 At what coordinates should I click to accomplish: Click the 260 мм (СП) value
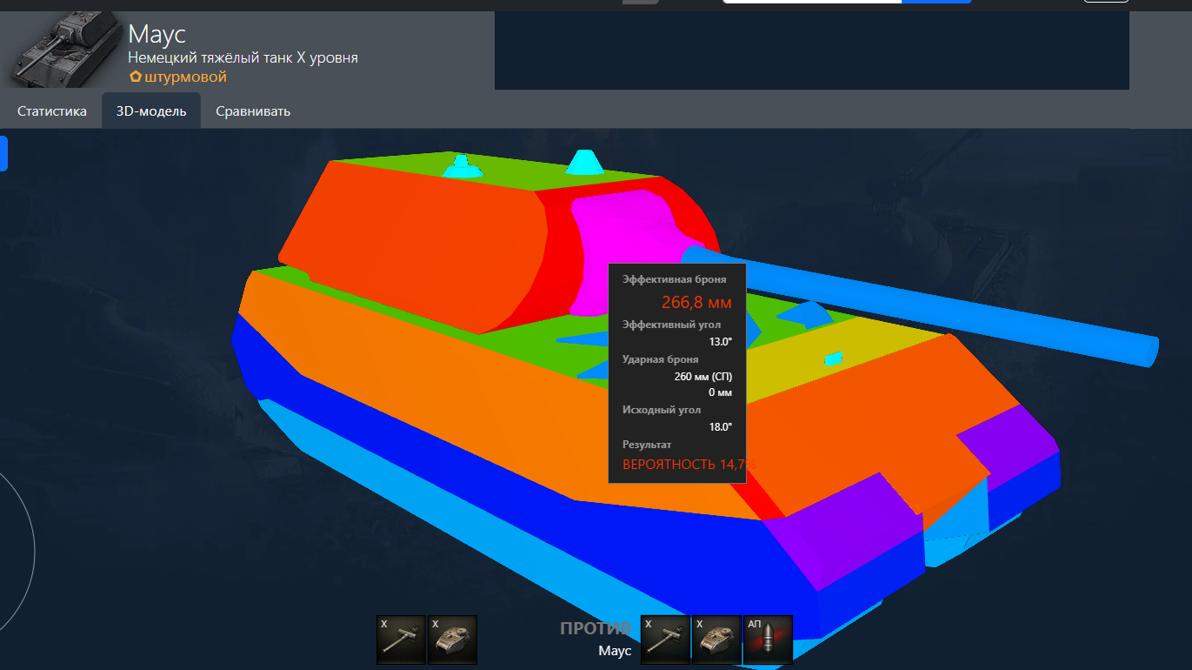click(x=703, y=377)
